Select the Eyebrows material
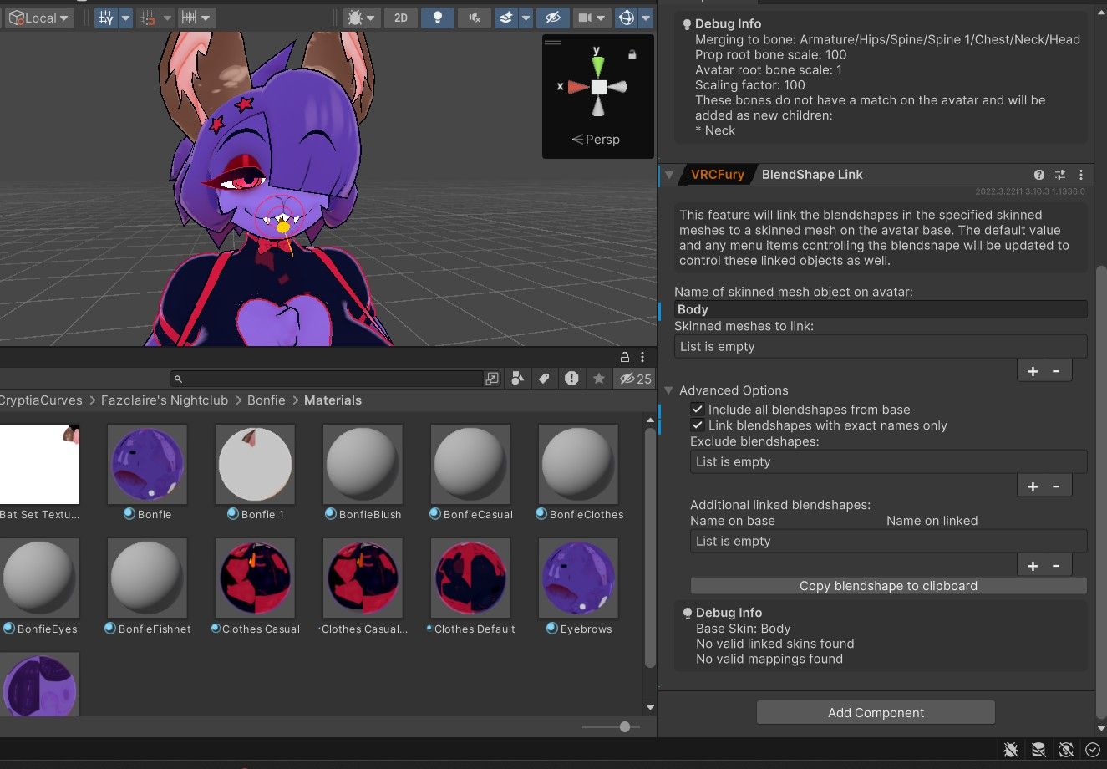The image size is (1107, 769). click(578, 578)
